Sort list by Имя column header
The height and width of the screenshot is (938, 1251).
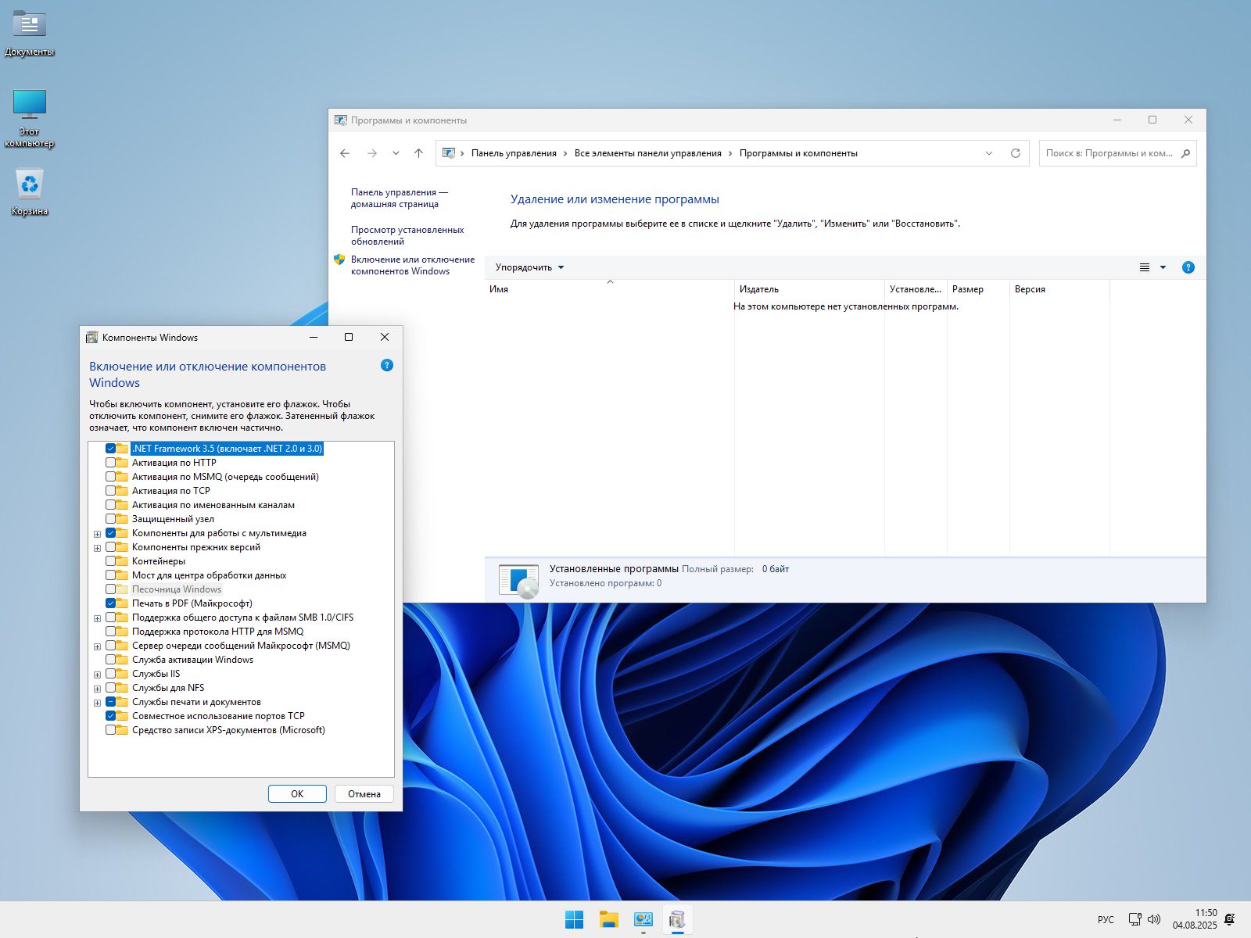tap(610, 289)
